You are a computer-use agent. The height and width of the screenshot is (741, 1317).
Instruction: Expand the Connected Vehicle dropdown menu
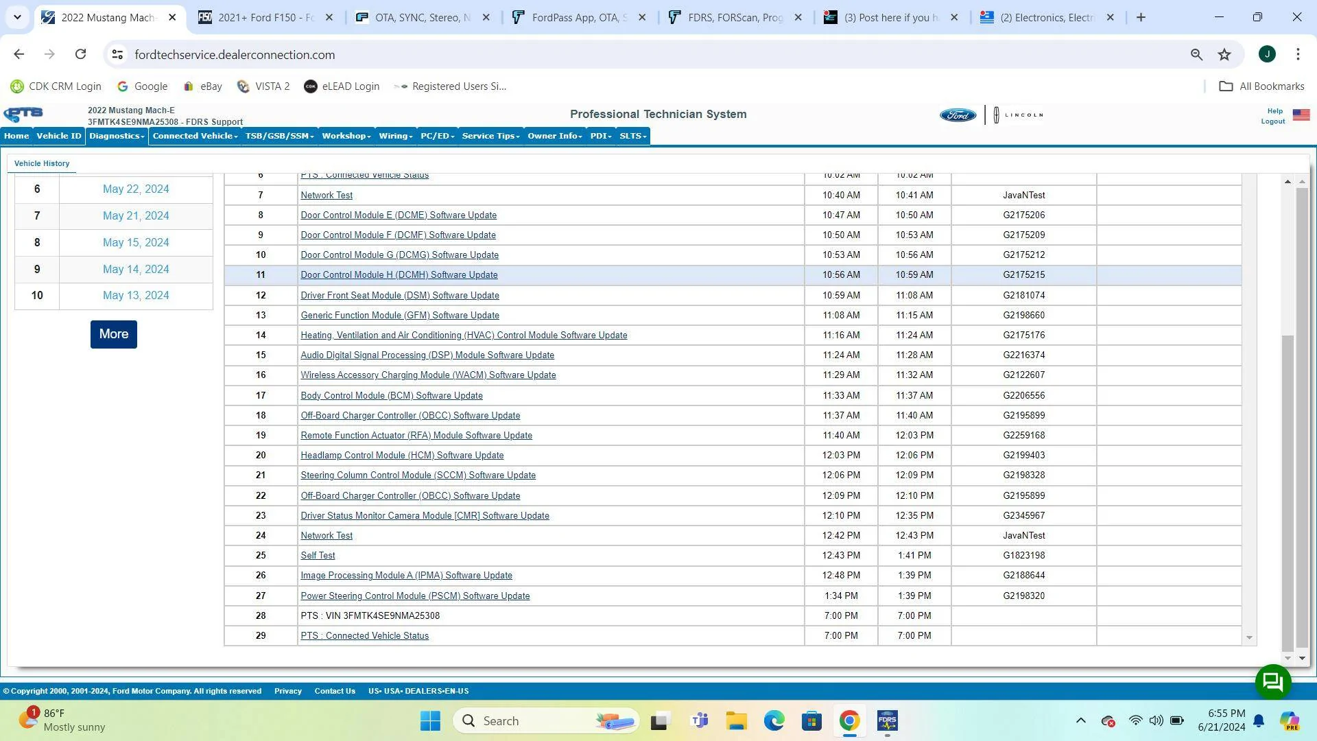[195, 136]
